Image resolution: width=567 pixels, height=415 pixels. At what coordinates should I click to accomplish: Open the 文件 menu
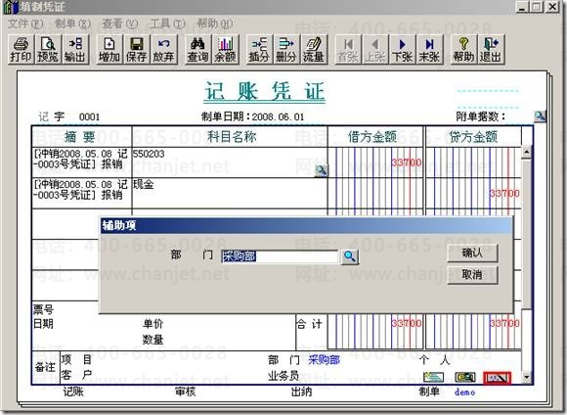pos(25,23)
